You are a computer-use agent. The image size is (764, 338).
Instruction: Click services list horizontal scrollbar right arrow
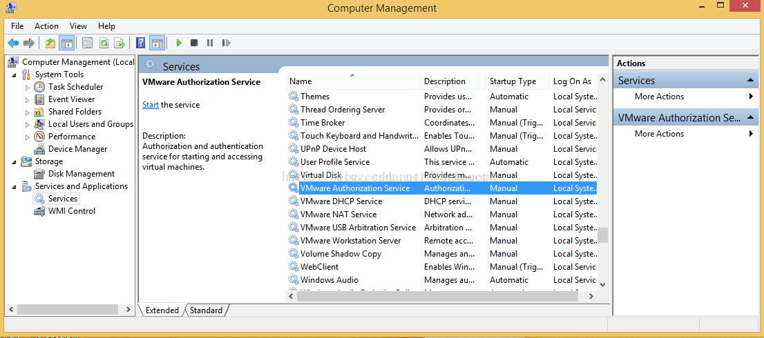[591, 296]
